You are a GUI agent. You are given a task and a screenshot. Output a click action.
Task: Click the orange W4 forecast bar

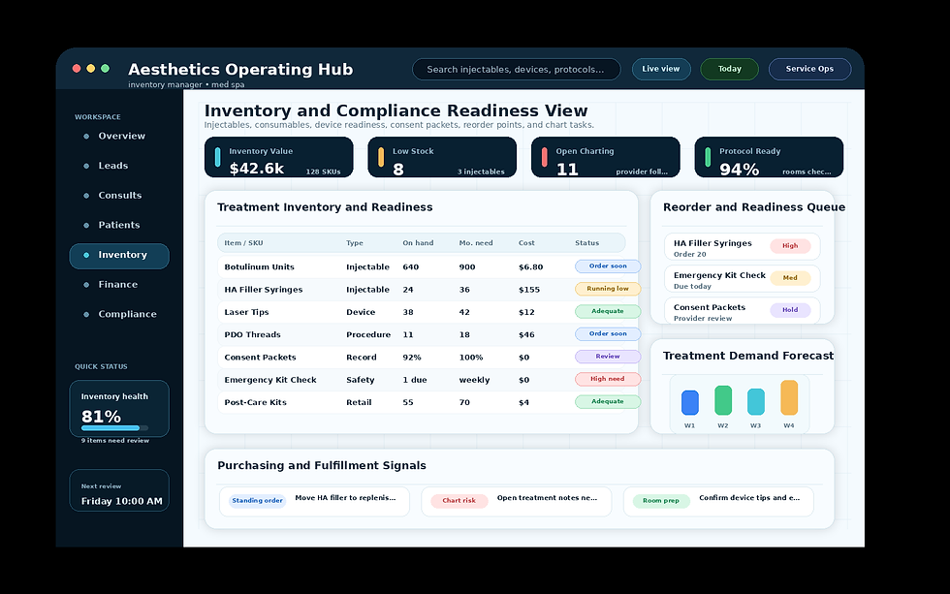click(789, 397)
